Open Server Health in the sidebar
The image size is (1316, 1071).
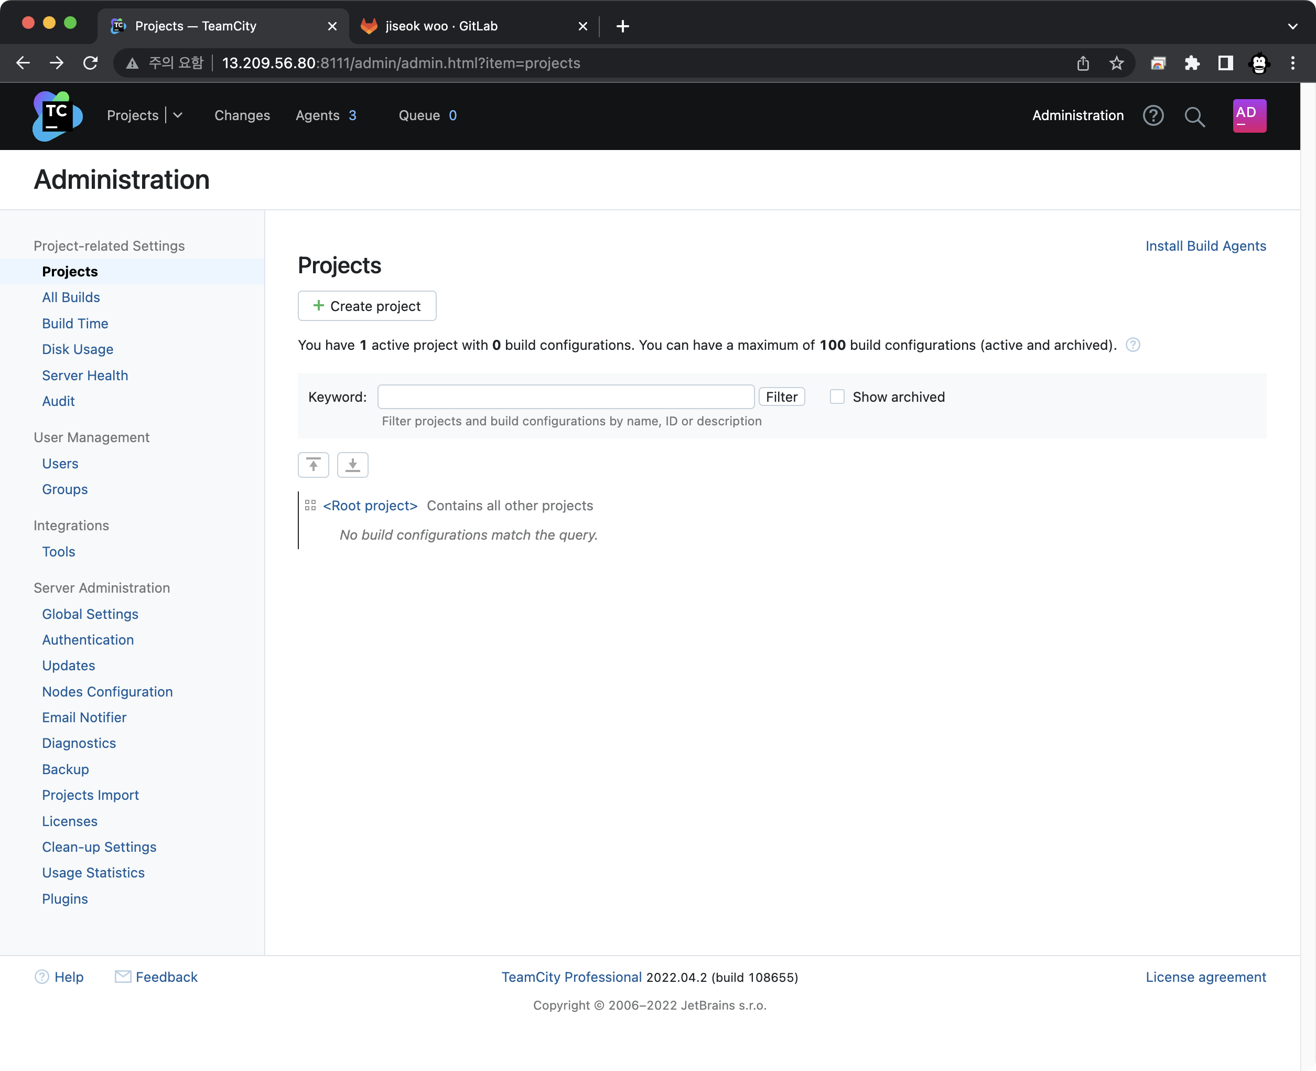click(85, 375)
